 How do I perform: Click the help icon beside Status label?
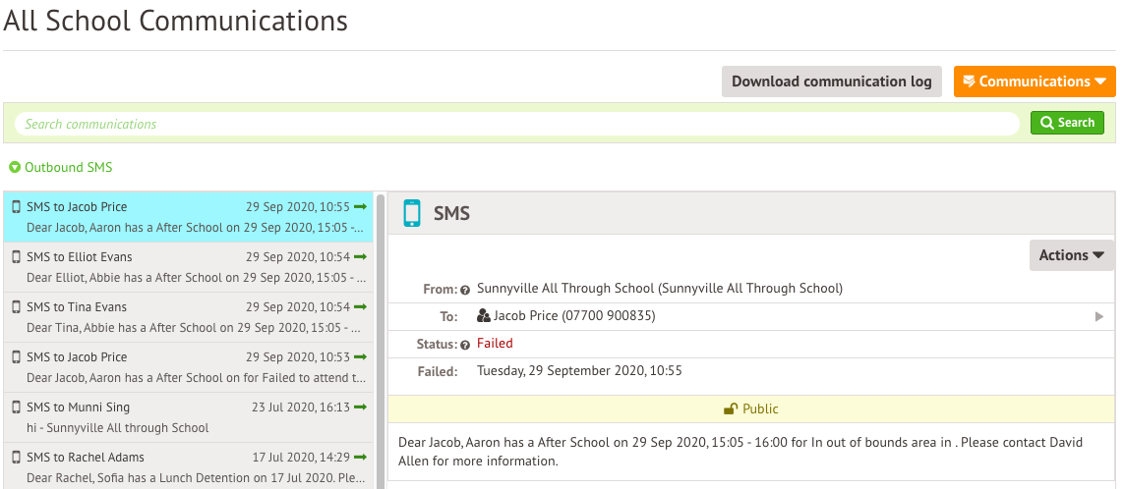(x=464, y=345)
